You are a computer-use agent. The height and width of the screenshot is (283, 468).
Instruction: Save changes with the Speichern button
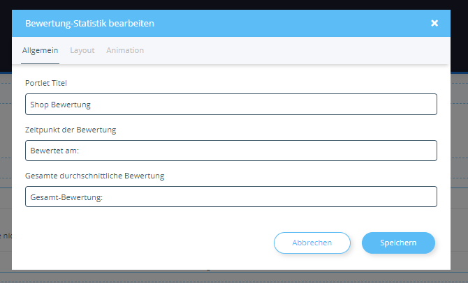[398, 243]
